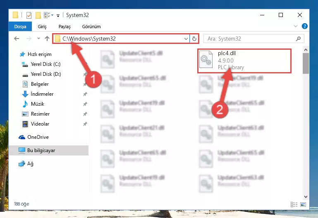
Task: Click the New folder quick access icon
Action: tap(38, 15)
